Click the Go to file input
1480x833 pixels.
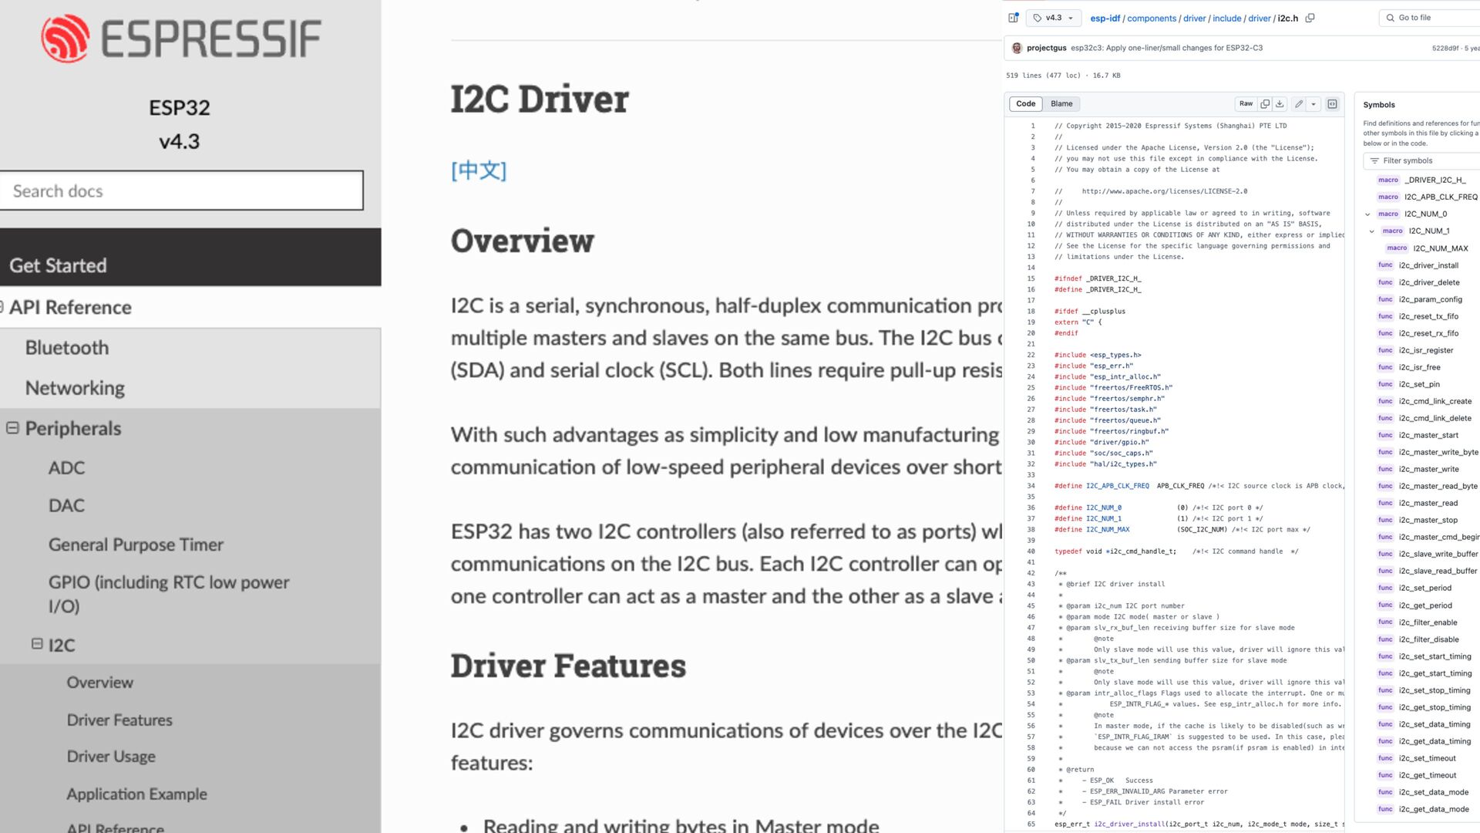pyautogui.click(x=1430, y=18)
